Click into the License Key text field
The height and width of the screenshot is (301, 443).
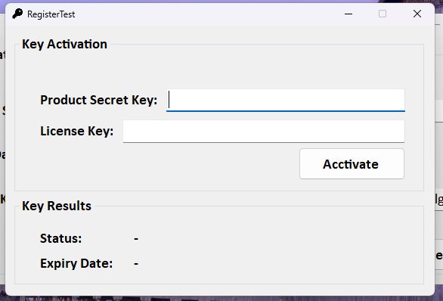coord(264,131)
